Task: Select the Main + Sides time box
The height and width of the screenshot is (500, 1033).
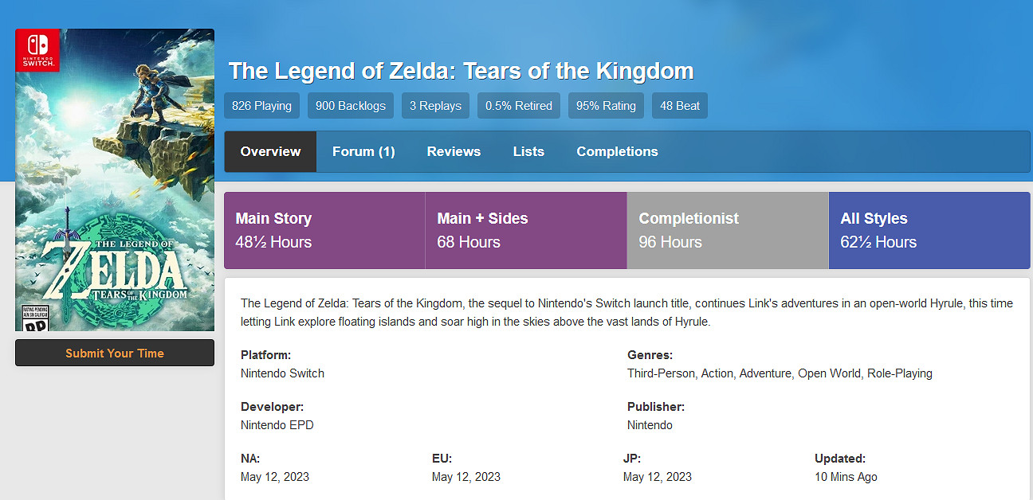Action: pyautogui.click(x=526, y=230)
